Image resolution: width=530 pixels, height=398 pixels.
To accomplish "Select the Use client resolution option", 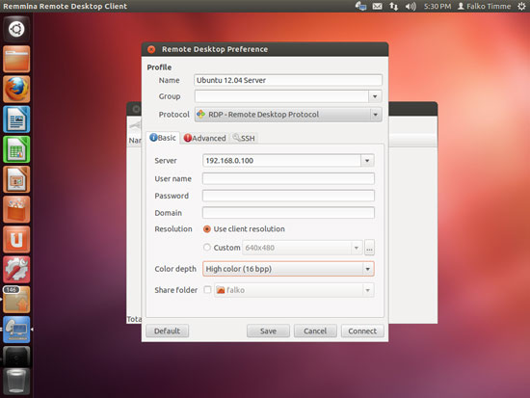I will [207, 229].
